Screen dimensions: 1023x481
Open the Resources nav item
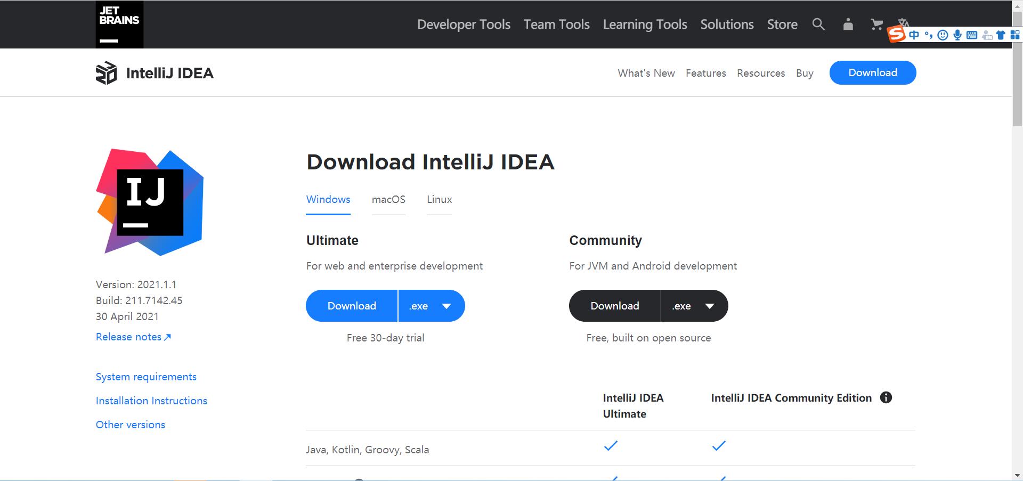click(x=761, y=73)
